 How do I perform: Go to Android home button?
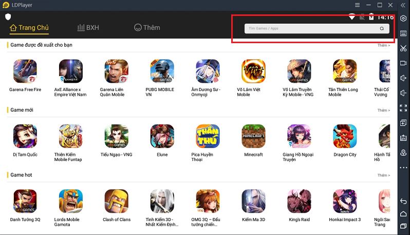pos(403,214)
